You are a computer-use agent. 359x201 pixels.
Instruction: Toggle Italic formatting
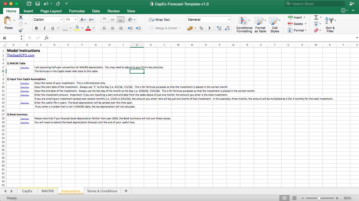(x=44, y=28)
